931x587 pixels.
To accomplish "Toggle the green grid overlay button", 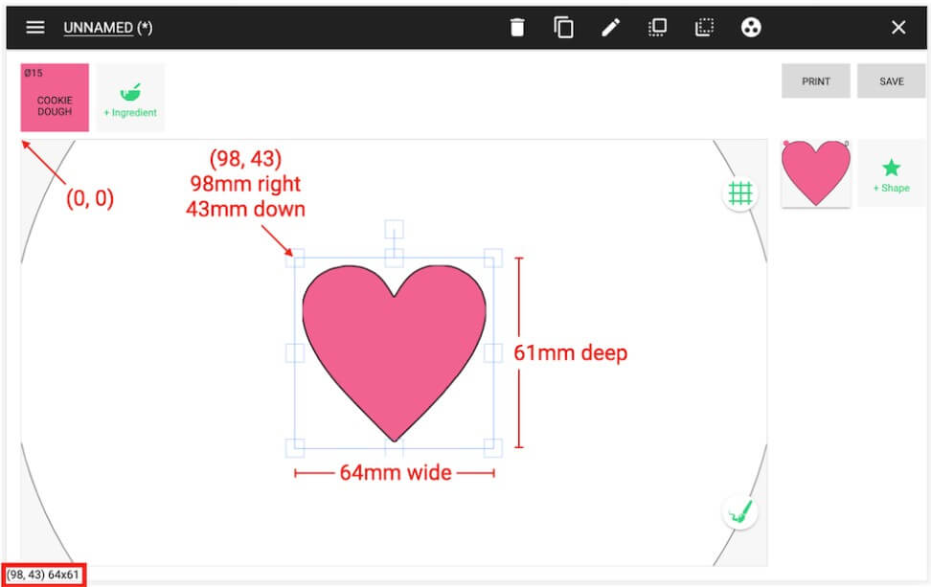I will (739, 193).
